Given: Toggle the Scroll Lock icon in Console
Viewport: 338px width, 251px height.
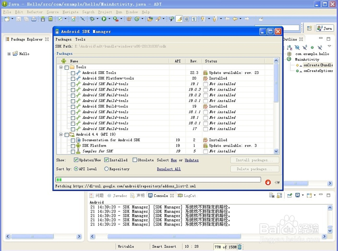Looking at the screenshot, I should [280, 195].
